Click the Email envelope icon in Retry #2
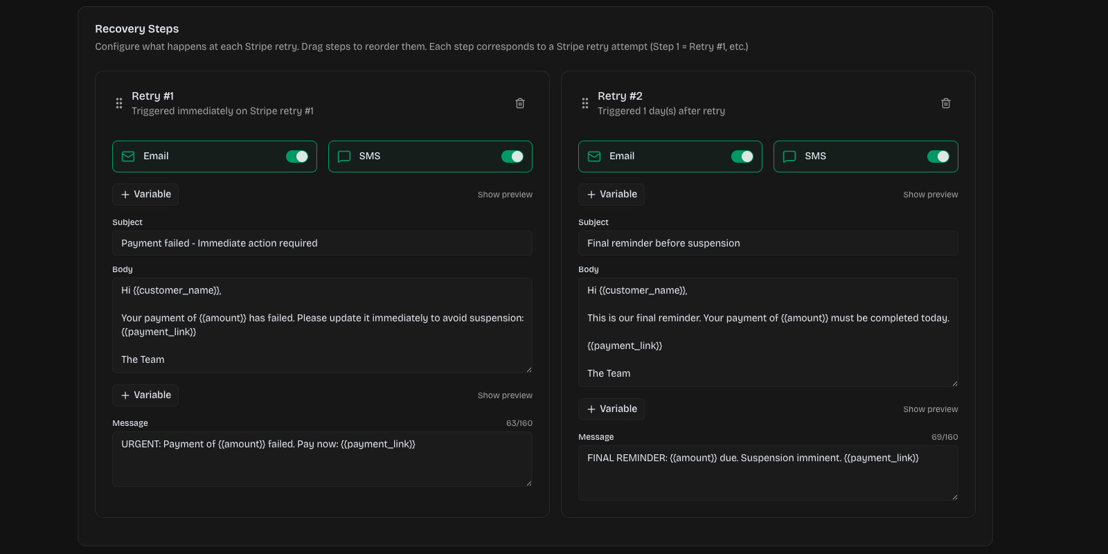1108x554 pixels. [594, 157]
